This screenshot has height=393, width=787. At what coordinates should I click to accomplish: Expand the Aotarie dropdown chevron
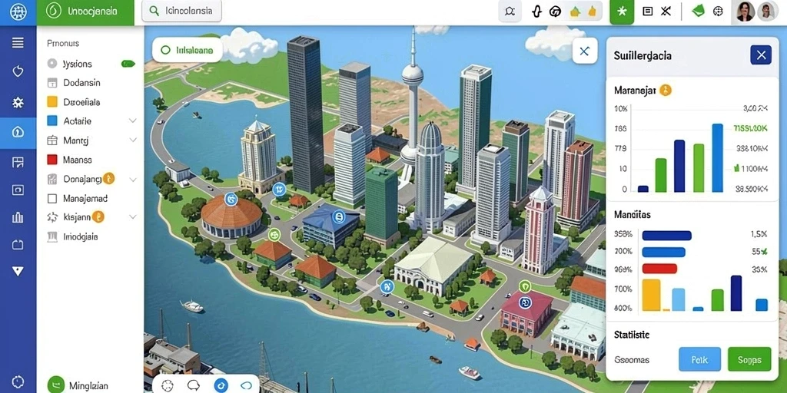point(132,121)
